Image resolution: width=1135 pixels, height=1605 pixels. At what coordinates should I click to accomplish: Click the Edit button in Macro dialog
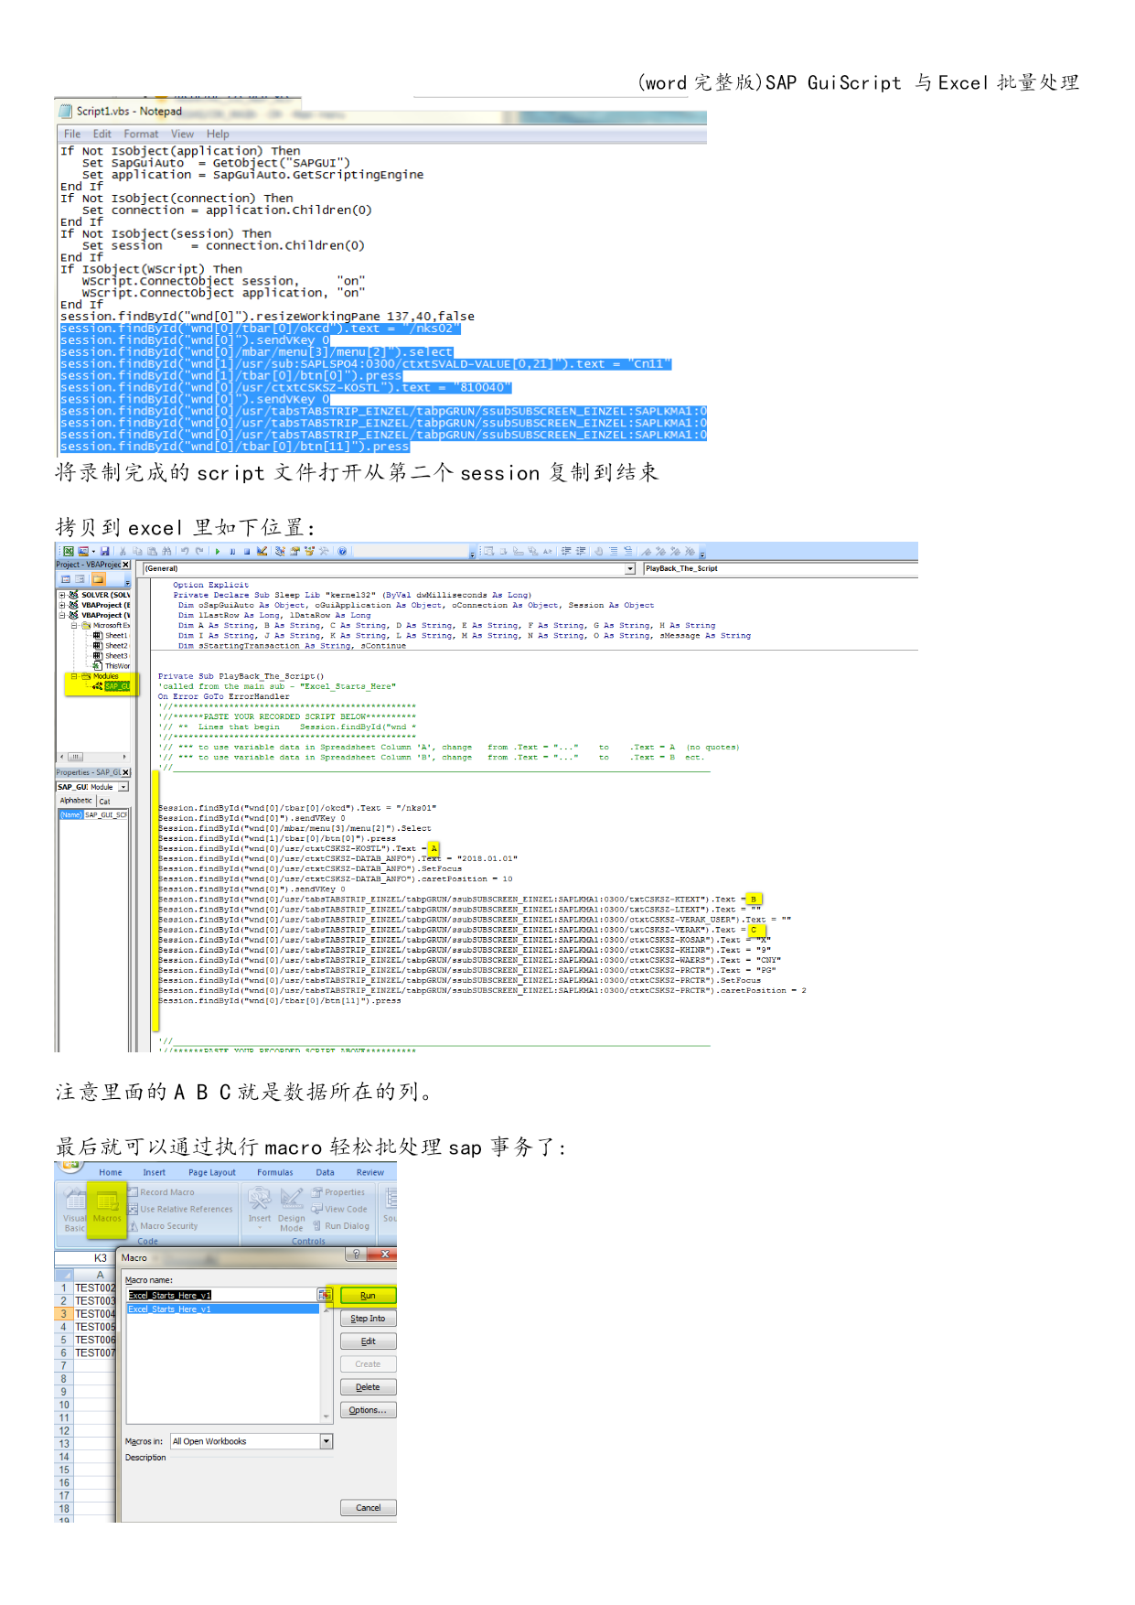(368, 1341)
